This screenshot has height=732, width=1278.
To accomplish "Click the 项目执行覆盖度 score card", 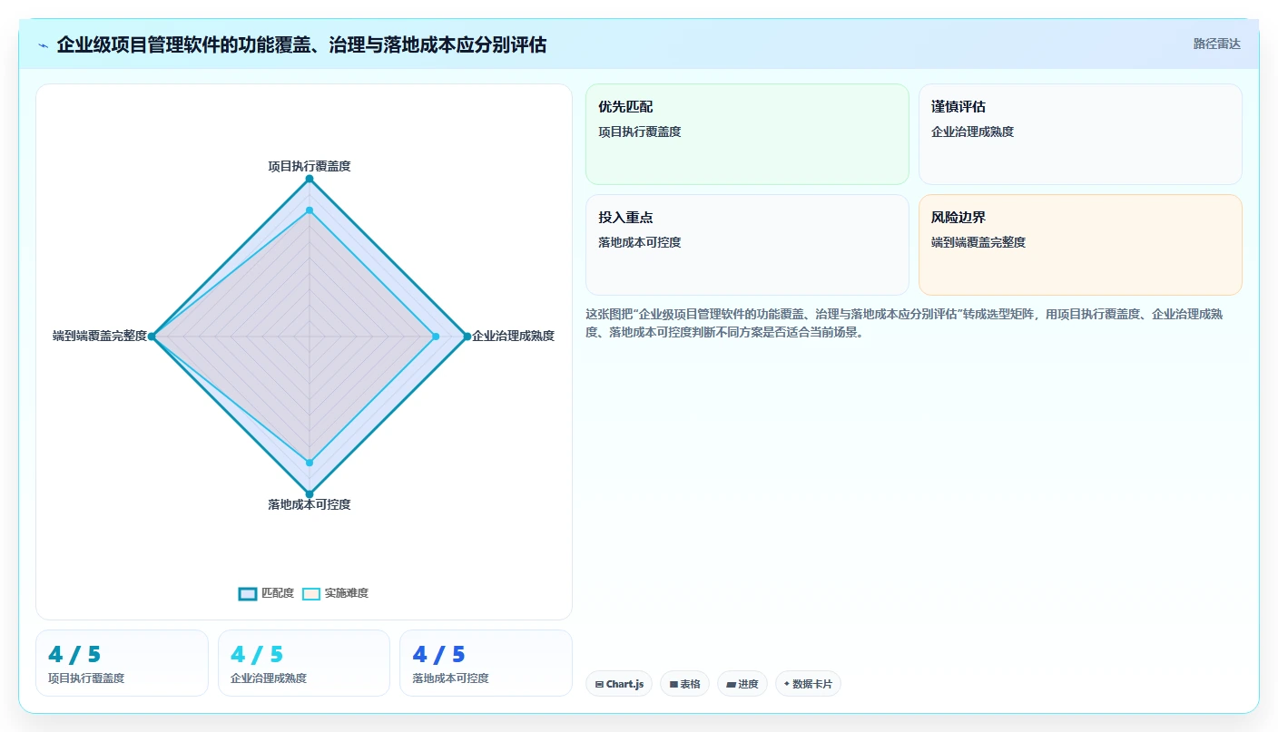I will click(122, 663).
